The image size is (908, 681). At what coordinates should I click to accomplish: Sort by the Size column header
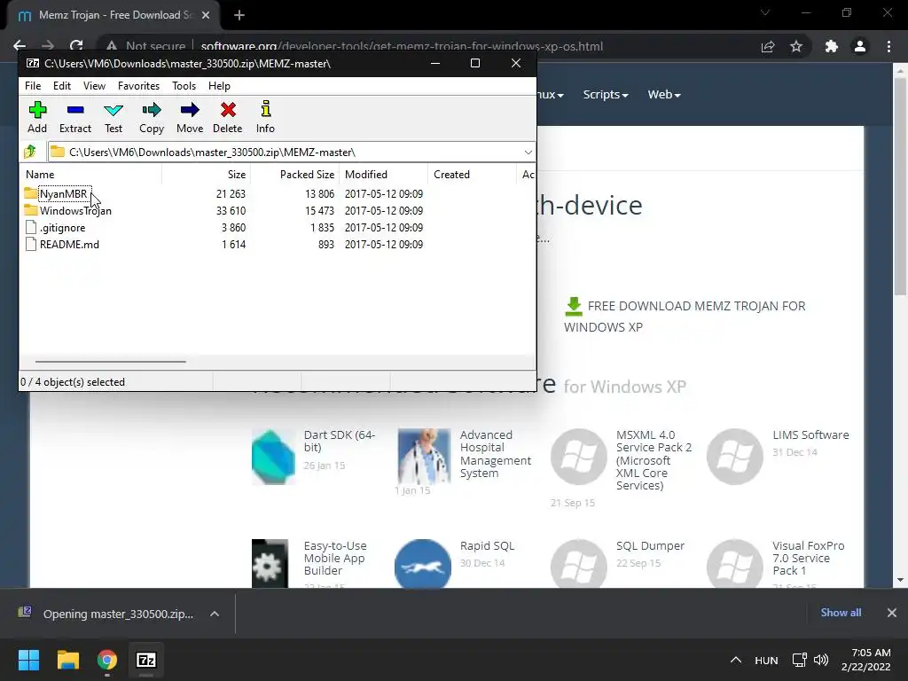point(206,175)
